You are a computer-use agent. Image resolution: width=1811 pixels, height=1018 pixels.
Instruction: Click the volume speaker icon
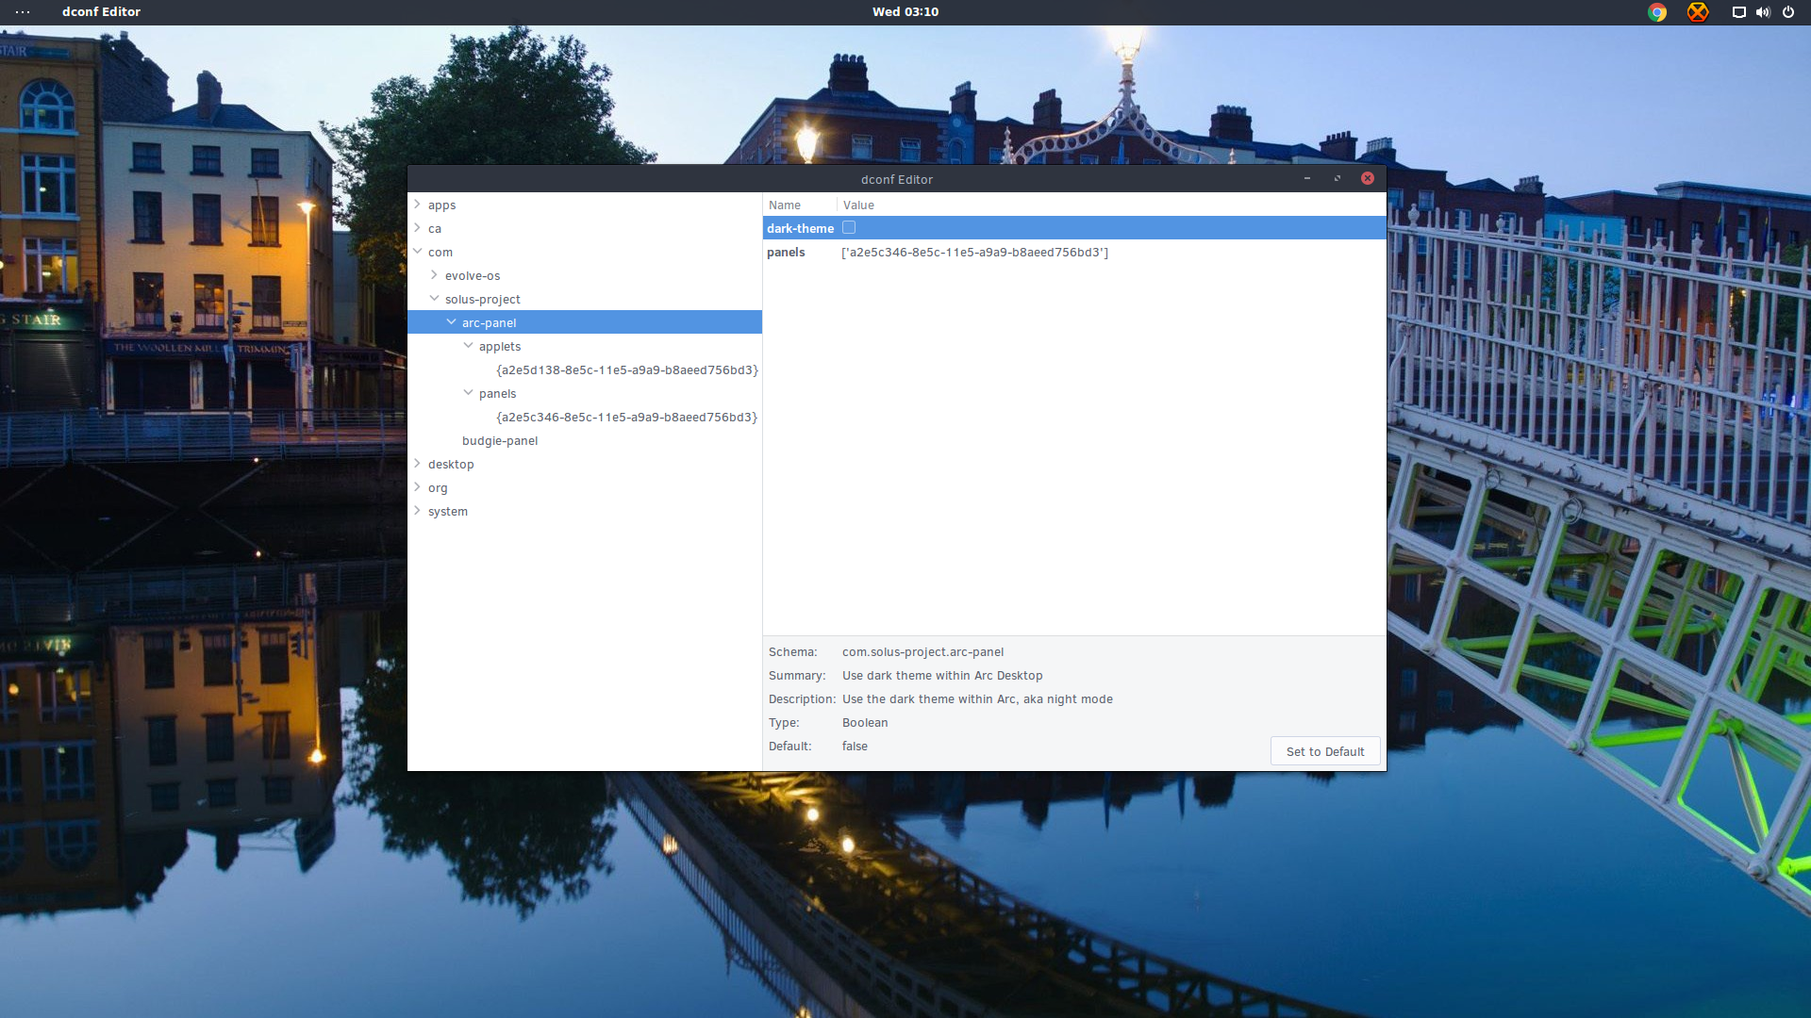coord(1763,12)
